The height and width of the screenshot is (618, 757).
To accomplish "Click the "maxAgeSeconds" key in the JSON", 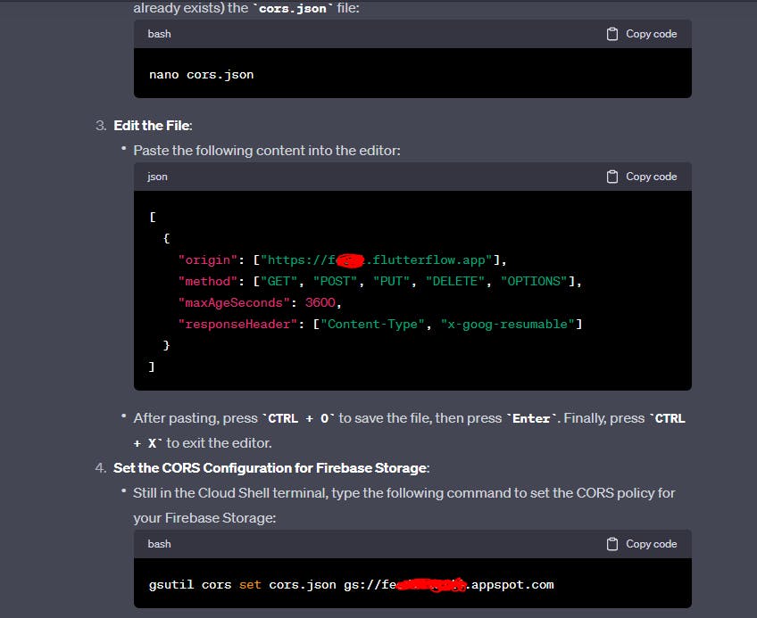I will [x=234, y=302].
